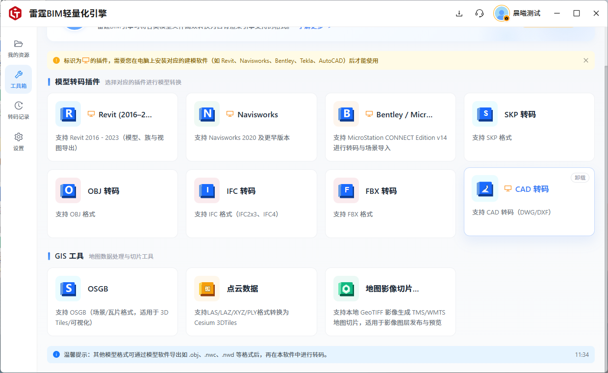Open the CAD 转码 card title

click(532, 189)
